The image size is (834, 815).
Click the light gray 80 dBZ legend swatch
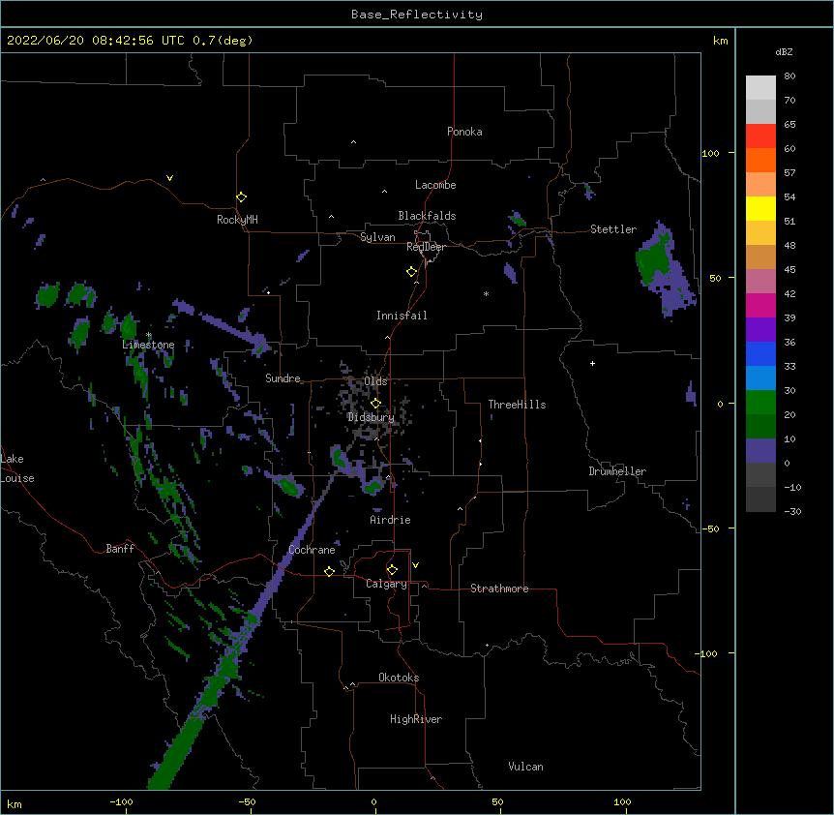coord(760,88)
